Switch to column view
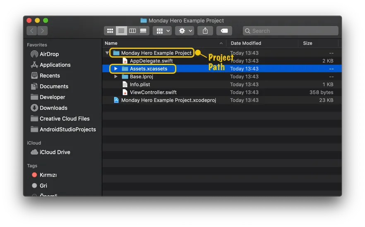365x227 pixels. point(132,31)
